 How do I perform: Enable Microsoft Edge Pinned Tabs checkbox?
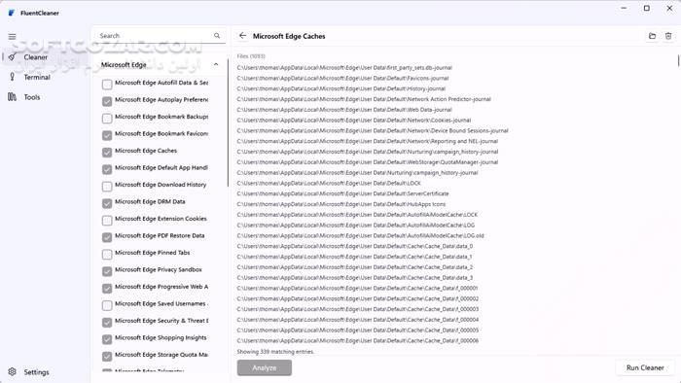[107, 254]
